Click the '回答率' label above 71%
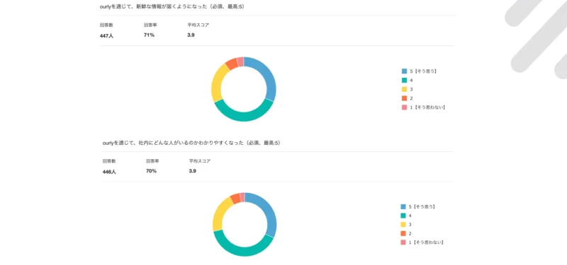 pos(150,25)
